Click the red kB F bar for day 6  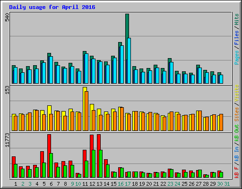pyautogui.click(x=49, y=144)
